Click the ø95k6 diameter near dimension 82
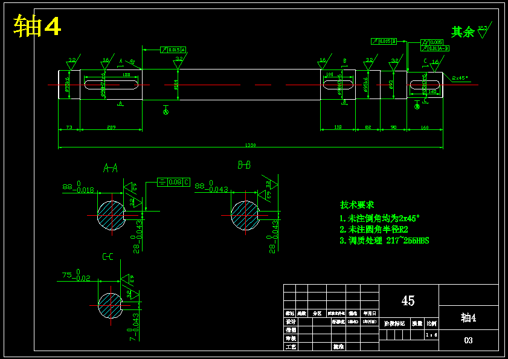Screen dimensions: 508x359 (365, 85)
